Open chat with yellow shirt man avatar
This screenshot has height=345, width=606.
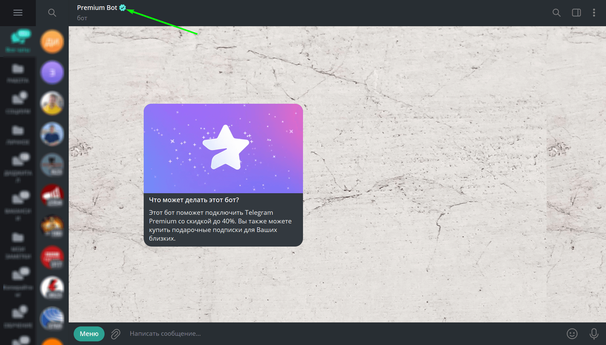[x=52, y=103]
